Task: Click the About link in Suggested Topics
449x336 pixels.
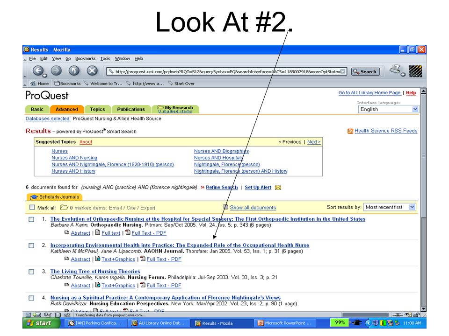Action: tap(86, 142)
